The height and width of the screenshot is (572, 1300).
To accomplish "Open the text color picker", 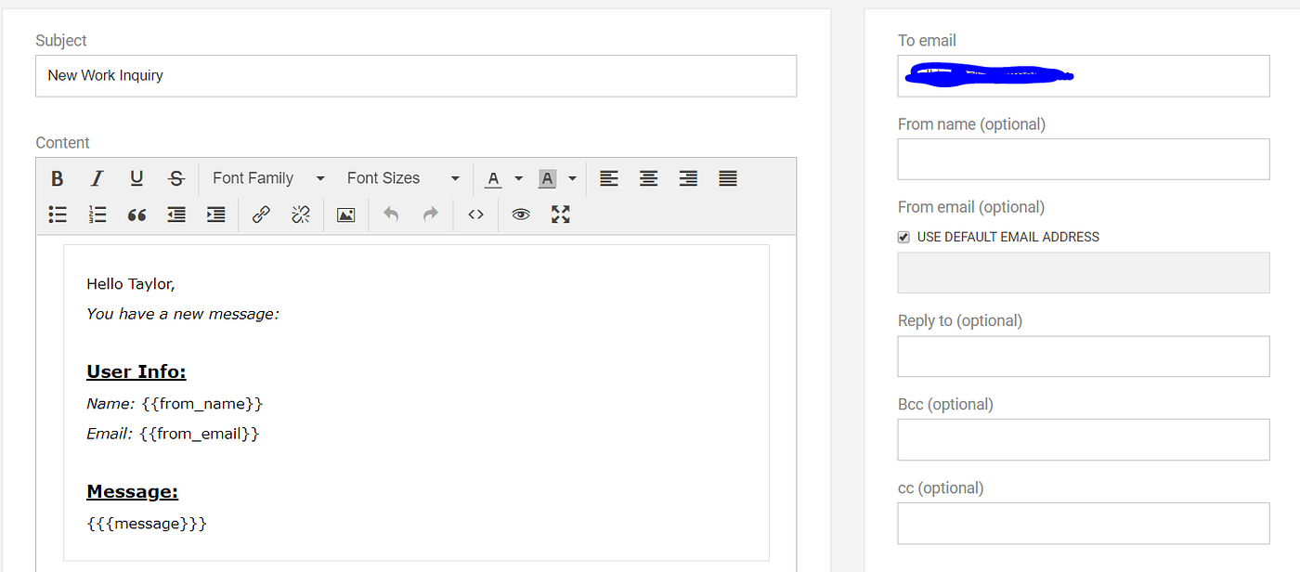I will point(493,177).
